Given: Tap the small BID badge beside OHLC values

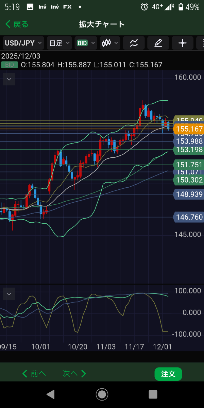Looking at the screenshot, I should (x=10, y=65).
